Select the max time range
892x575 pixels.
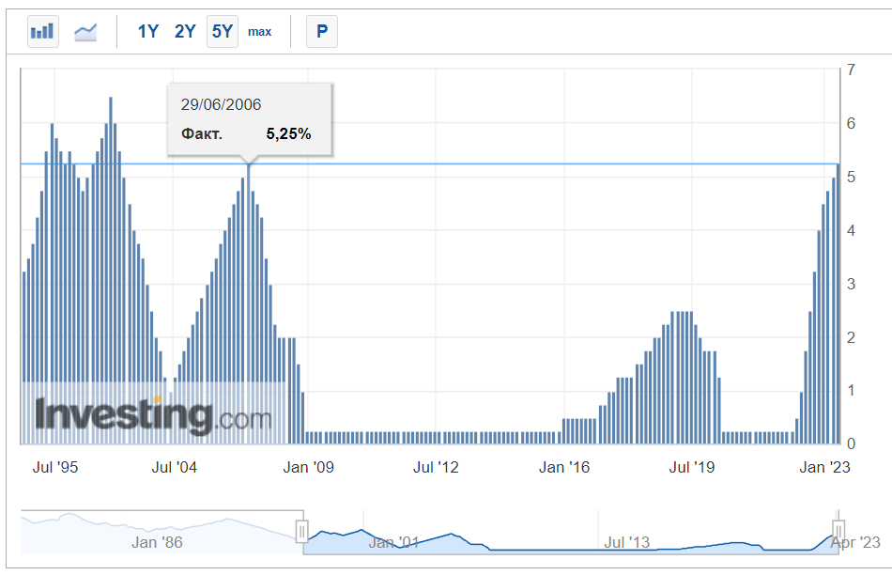(259, 32)
